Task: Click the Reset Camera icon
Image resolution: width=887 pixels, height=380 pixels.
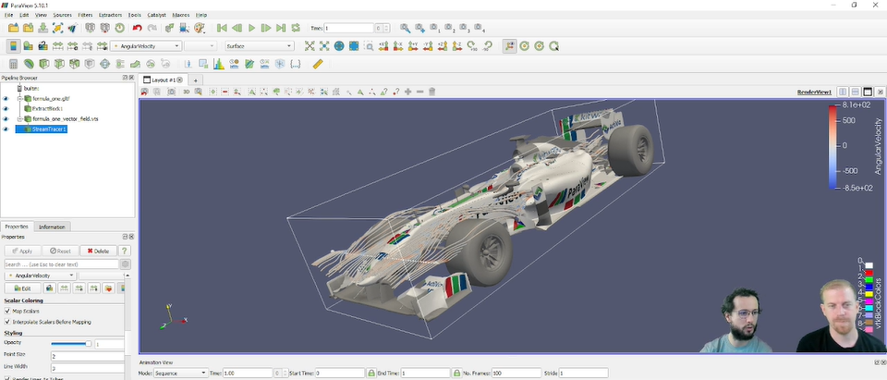Action: click(x=310, y=46)
